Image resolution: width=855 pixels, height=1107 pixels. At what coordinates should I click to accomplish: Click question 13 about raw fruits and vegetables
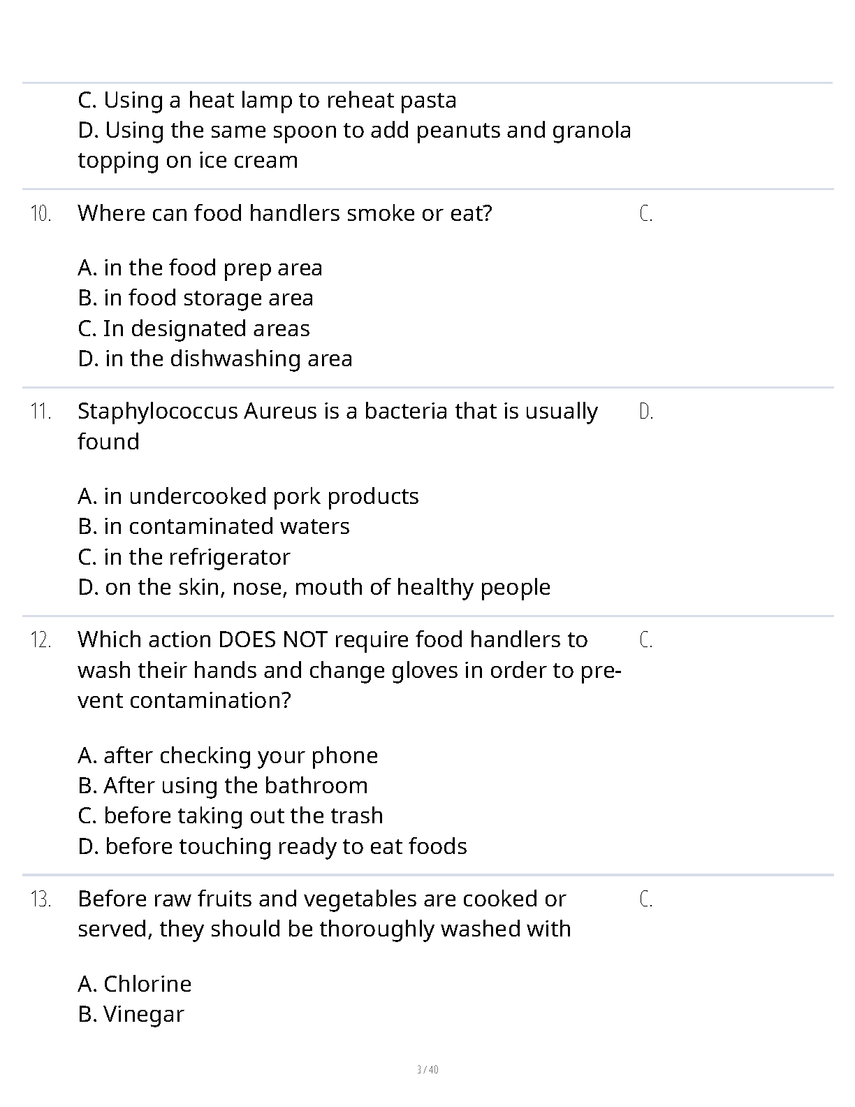tap(325, 914)
